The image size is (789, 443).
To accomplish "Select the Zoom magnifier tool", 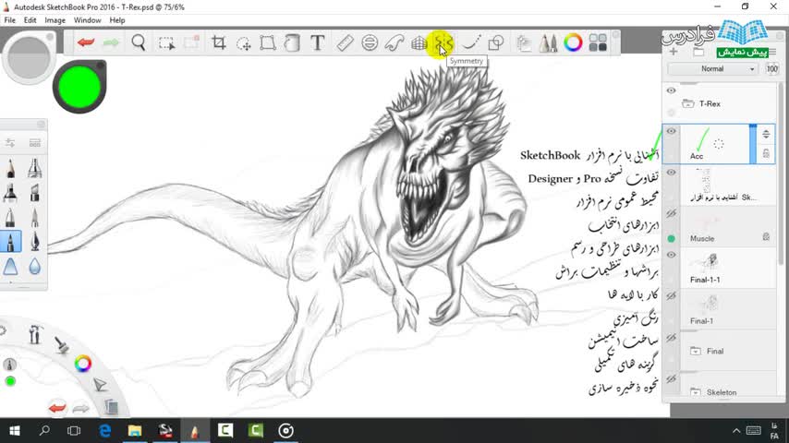I will pyautogui.click(x=139, y=42).
